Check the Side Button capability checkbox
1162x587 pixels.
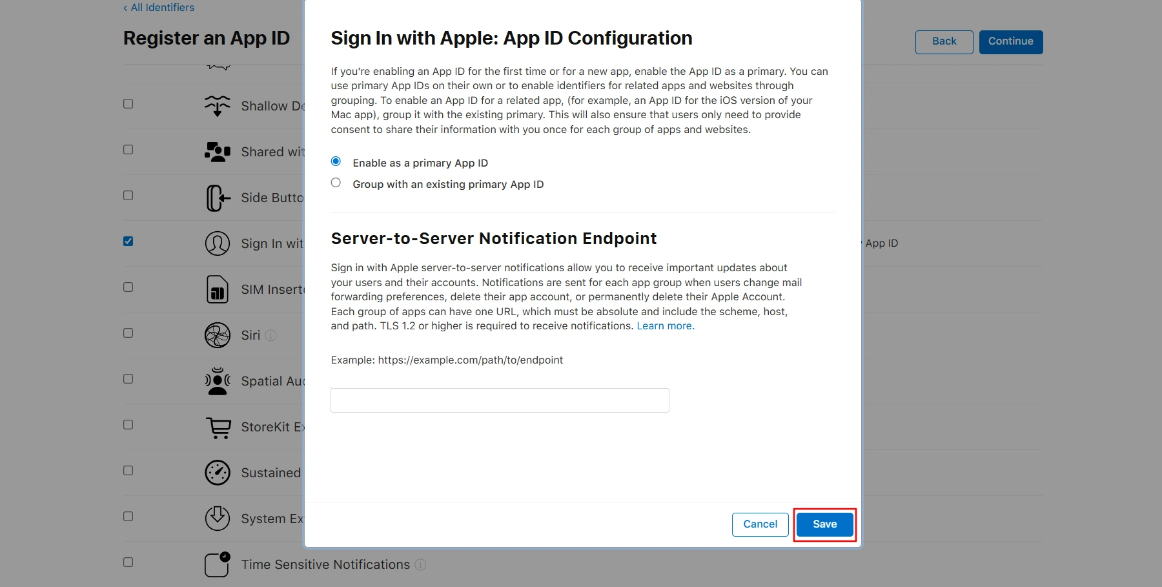click(128, 196)
